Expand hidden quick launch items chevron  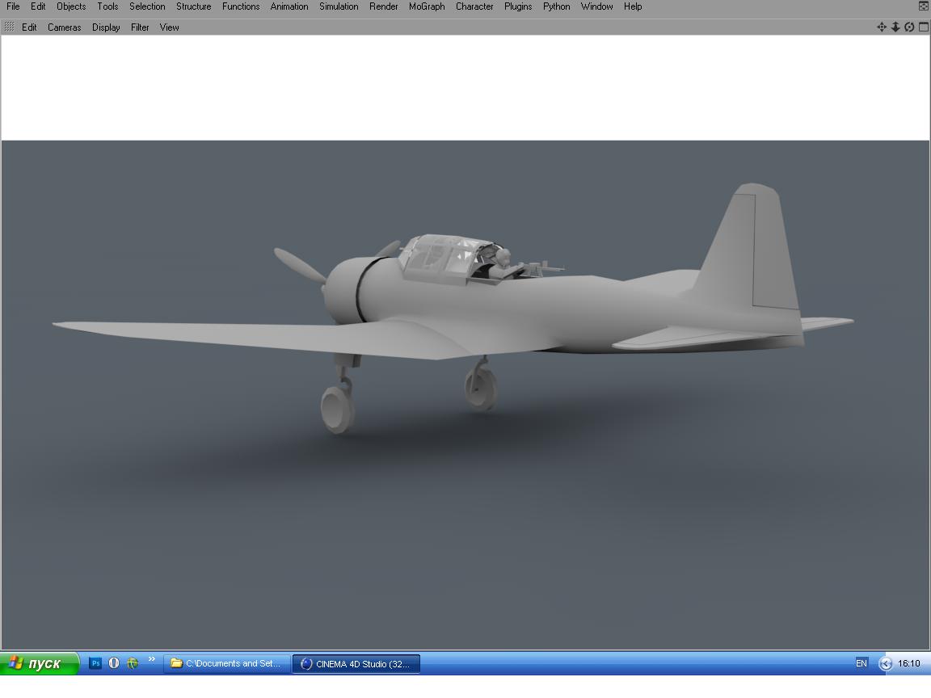(x=151, y=659)
